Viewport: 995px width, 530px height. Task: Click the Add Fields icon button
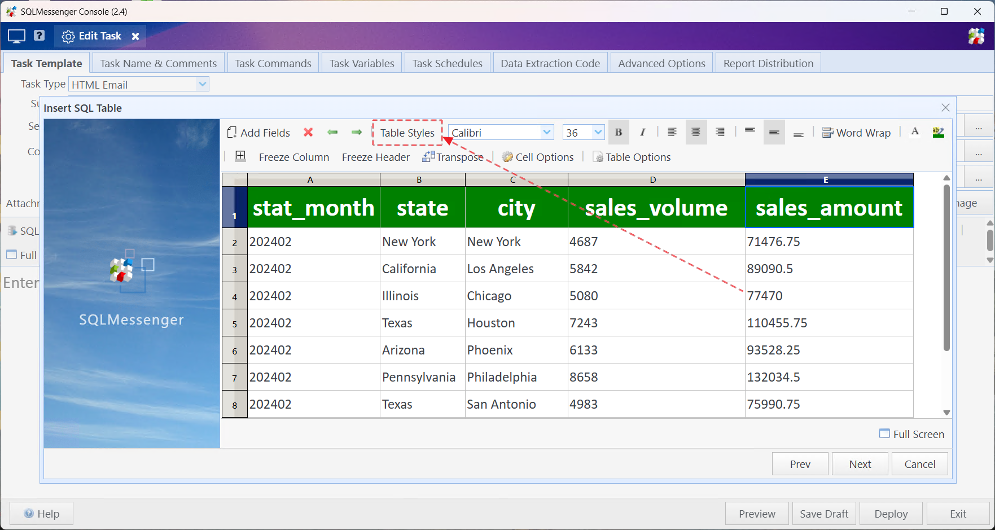(258, 133)
